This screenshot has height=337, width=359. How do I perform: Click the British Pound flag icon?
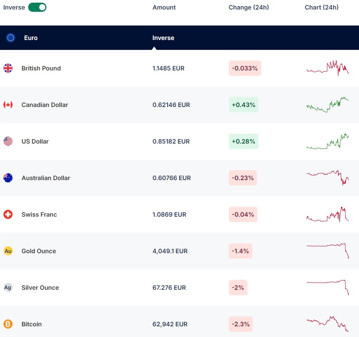(x=8, y=68)
